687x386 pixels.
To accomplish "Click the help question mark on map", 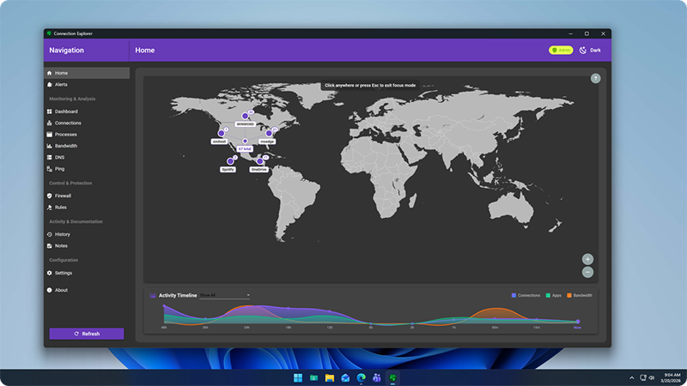I will [595, 79].
